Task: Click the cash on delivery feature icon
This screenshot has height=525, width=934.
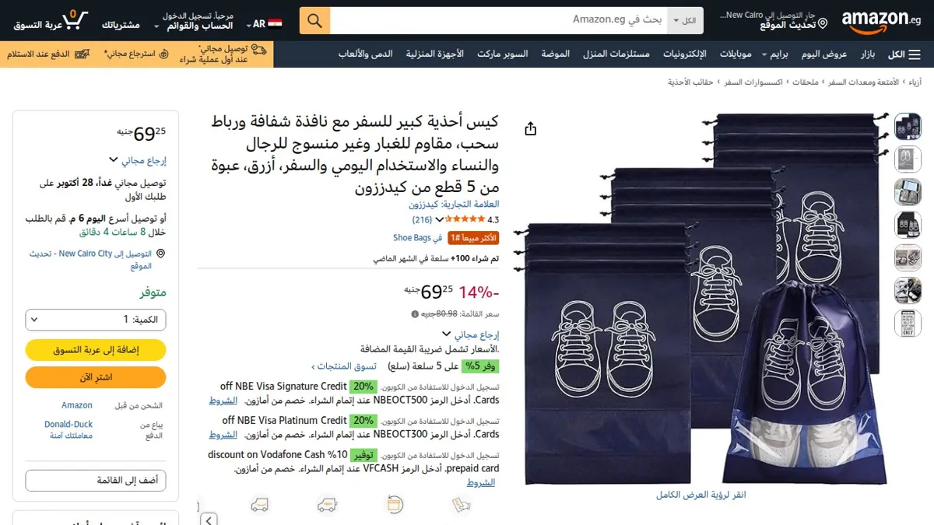Action: pyautogui.click(x=462, y=505)
